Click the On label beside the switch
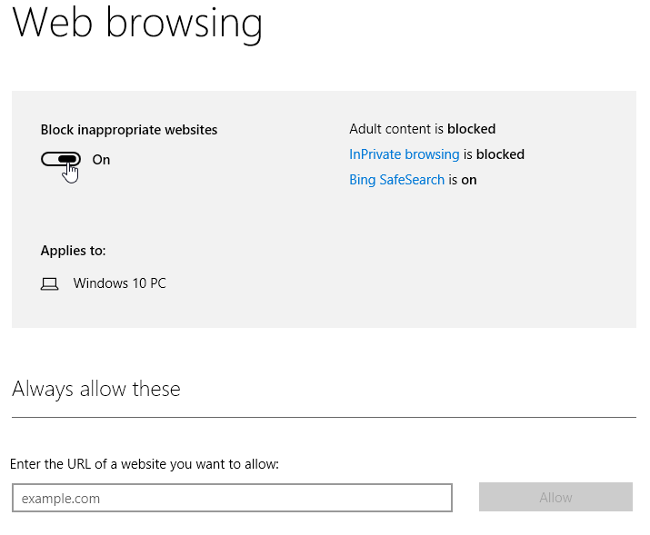Screen dimensions: 650x535 (101, 160)
